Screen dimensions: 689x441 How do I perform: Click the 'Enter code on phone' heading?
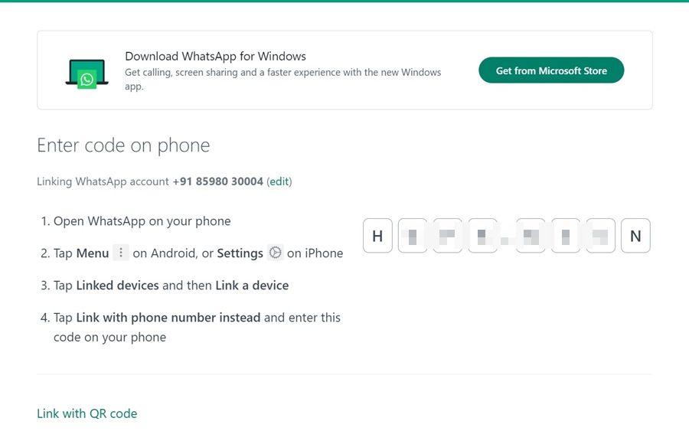tap(123, 145)
